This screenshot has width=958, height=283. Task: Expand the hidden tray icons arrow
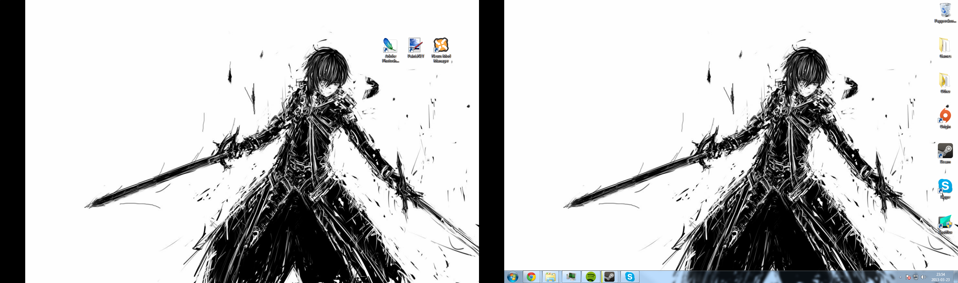900,277
